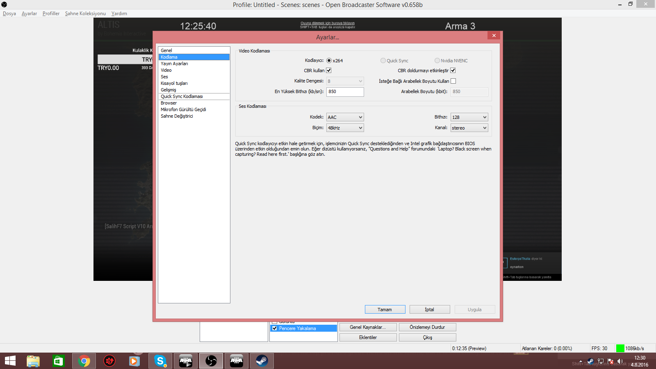Open audio Bithızı 128 dropdown
The image size is (656, 369).
point(469,117)
